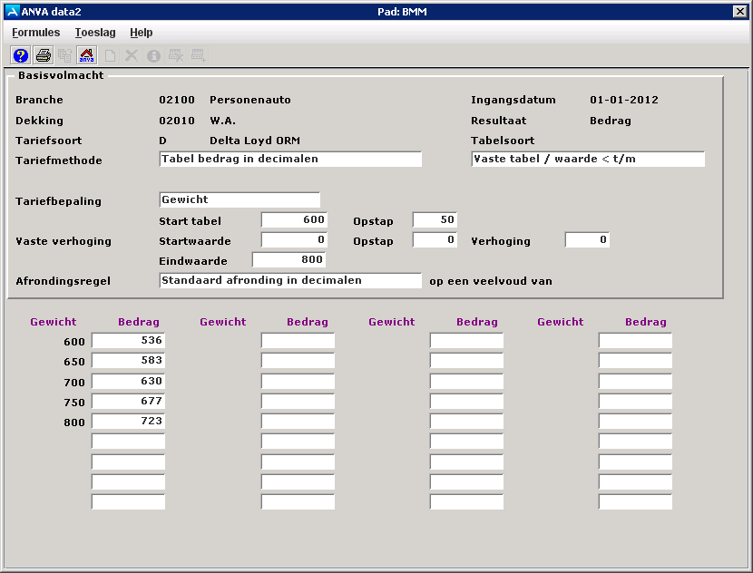Click the printer icon in toolbar
This screenshot has width=753, height=573.
coord(43,55)
